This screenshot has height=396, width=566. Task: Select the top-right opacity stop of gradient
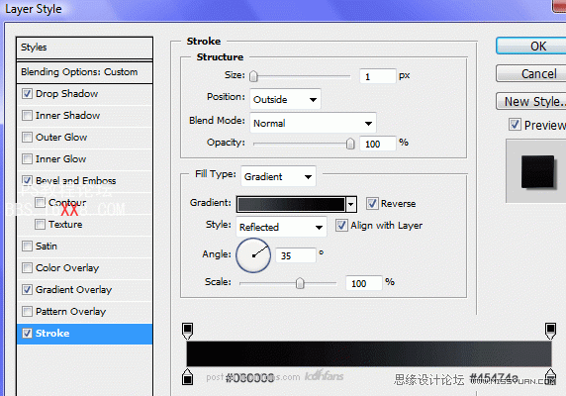550,331
